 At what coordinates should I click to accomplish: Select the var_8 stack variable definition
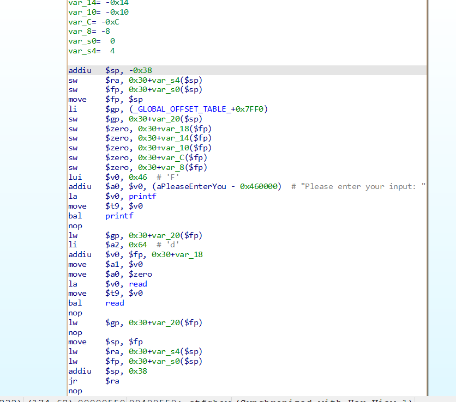click(x=78, y=32)
